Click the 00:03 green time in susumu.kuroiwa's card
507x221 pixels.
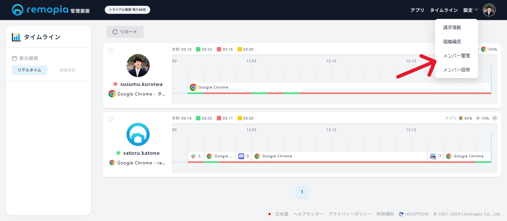(x=207, y=49)
